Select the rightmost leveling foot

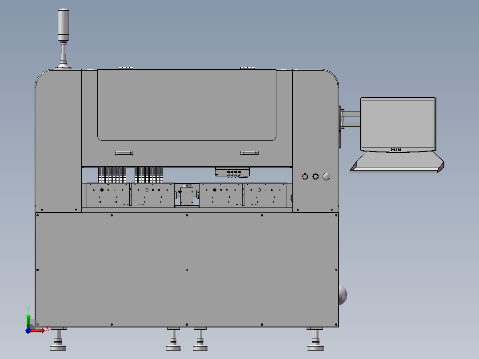click(x=315, y=339)
